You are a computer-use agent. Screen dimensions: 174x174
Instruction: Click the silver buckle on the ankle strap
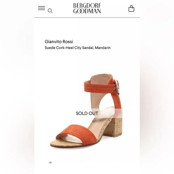click(118, 87)
